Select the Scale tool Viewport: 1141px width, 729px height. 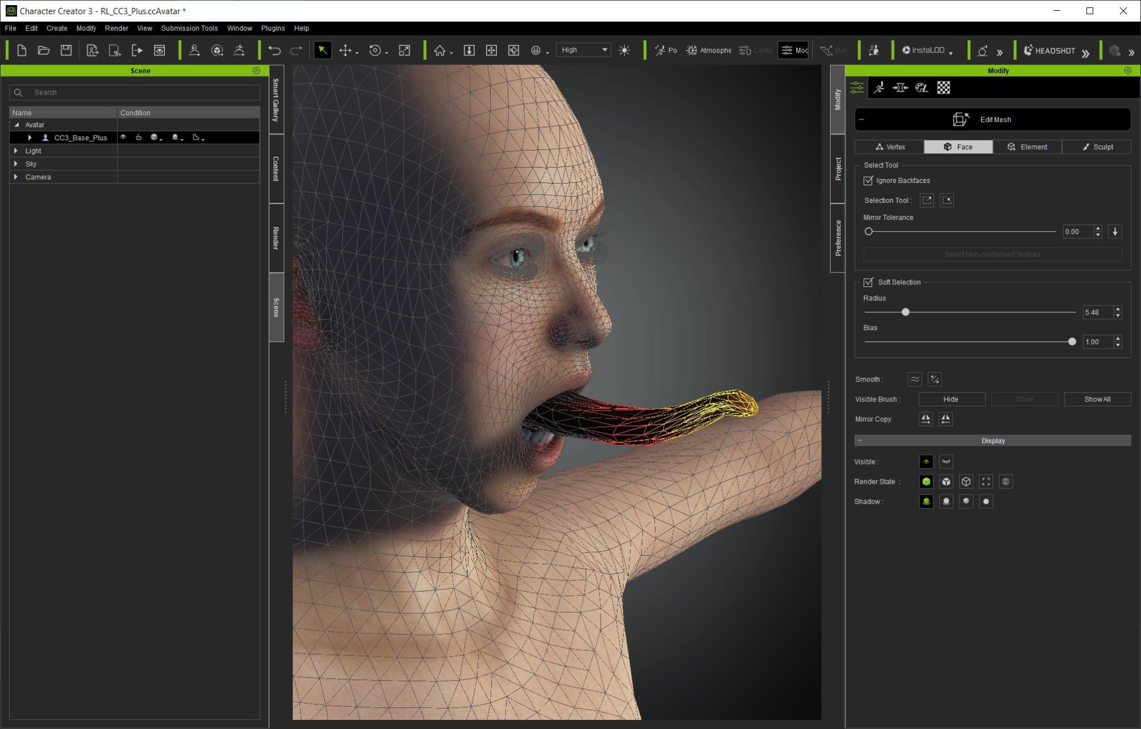404,50
